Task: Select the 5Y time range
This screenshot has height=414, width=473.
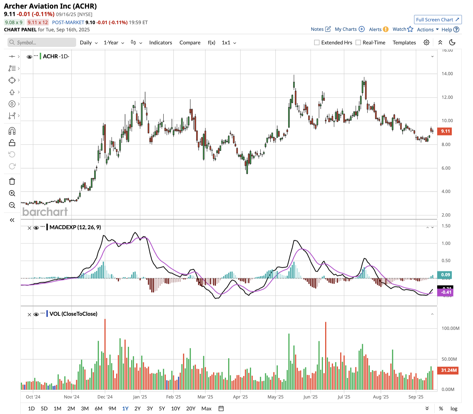Action: click(x=162, y=408)
